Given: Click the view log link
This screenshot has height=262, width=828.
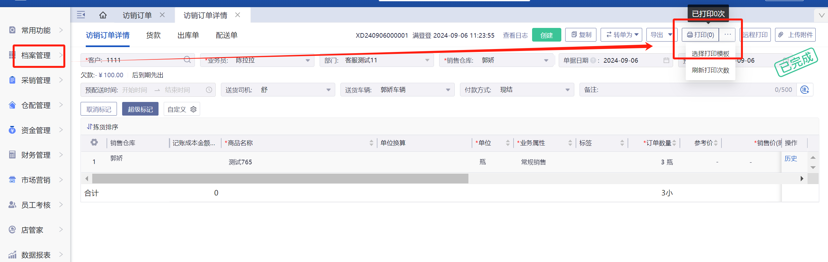Looking at the screenshot, I should 515,35.
